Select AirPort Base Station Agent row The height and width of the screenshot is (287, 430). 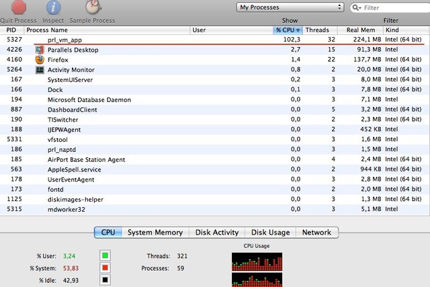point(215,159)
